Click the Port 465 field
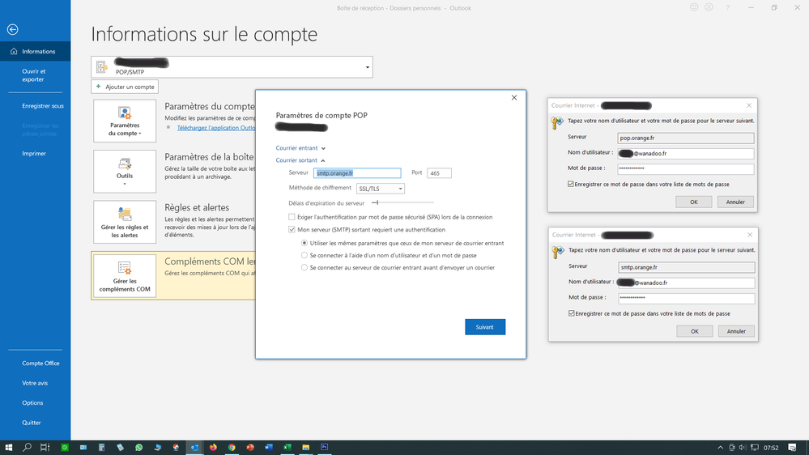This screenshot has width=809, height=455. pos(439,173)
